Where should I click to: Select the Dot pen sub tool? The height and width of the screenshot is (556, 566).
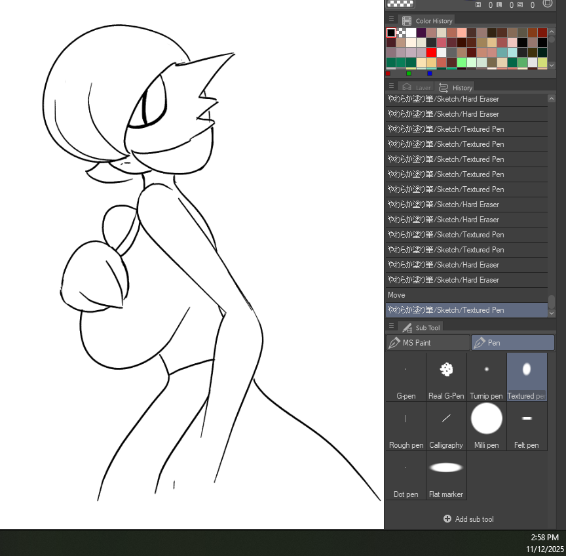click(406, 475)
